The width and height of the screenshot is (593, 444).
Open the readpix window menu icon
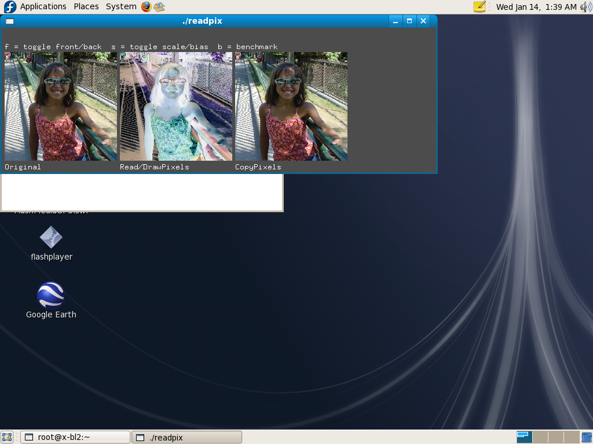pyautogui.click(x=9, y=21)
